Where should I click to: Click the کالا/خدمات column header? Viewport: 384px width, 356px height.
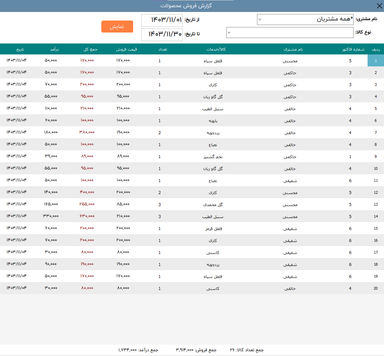(216, 49)
